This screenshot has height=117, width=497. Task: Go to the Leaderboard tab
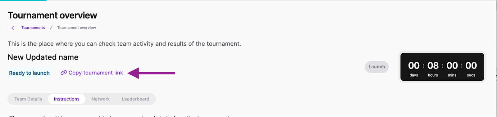coord(135,99)
